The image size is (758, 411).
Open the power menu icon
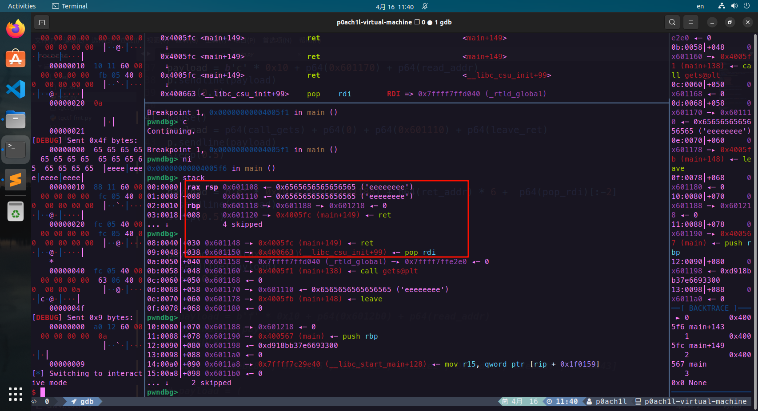click(747, 6)
